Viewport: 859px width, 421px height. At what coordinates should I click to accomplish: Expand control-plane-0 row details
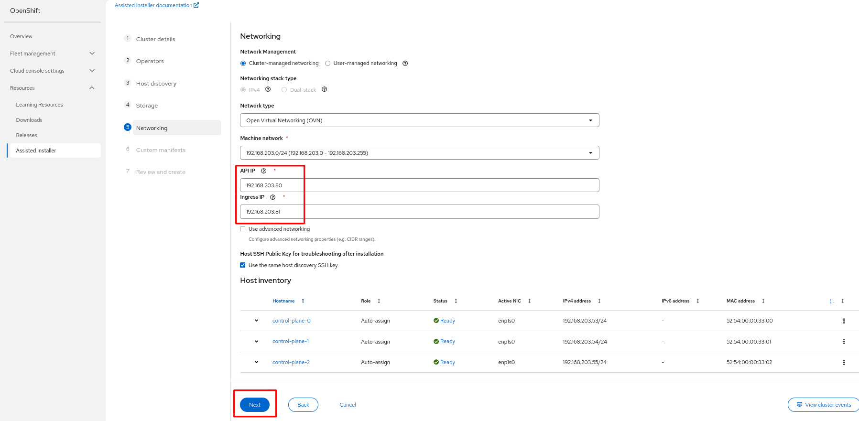coord(256,321)
